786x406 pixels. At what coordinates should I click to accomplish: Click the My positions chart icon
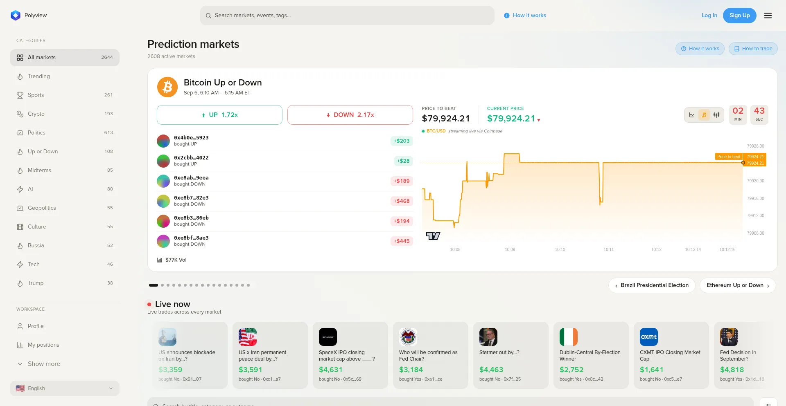20,345
